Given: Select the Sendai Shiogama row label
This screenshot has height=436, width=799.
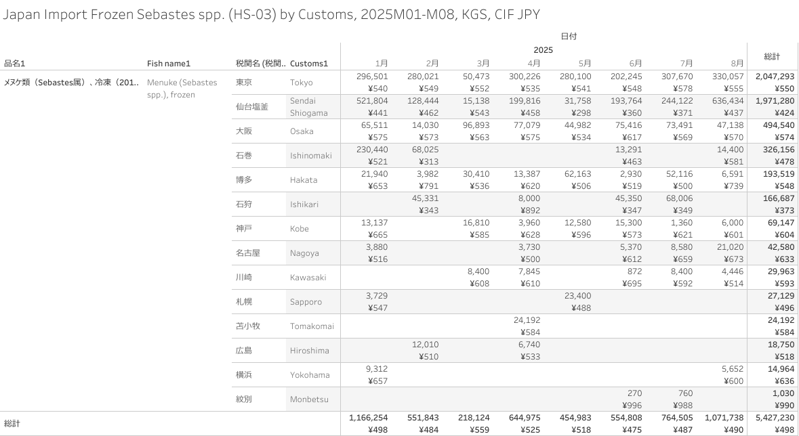Looking at the screenshot, I should pos(308,107).
